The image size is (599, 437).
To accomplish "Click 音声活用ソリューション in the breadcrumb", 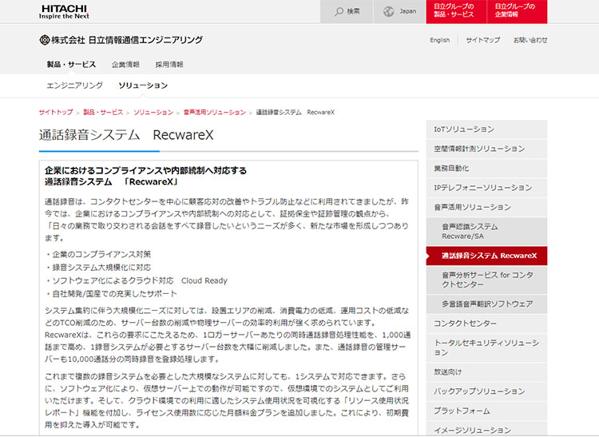I will pos(215,113).
